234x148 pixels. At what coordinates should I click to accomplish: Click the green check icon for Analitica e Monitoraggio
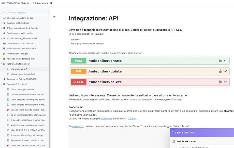tap(4, 59)
